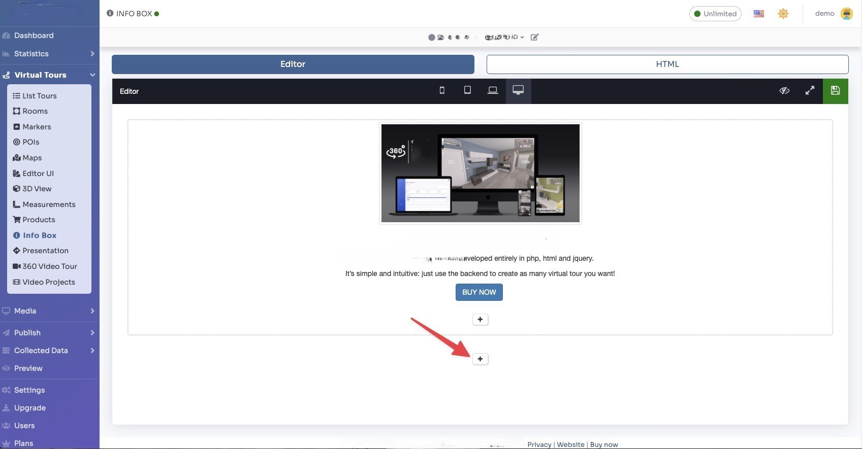Click the BUY NOW button
Screen dimensions: 862x449
[x=479, y=292]
